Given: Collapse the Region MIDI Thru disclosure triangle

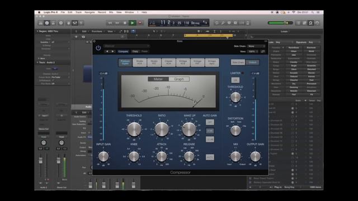Looking at the screenshot, I should (37, 31).
